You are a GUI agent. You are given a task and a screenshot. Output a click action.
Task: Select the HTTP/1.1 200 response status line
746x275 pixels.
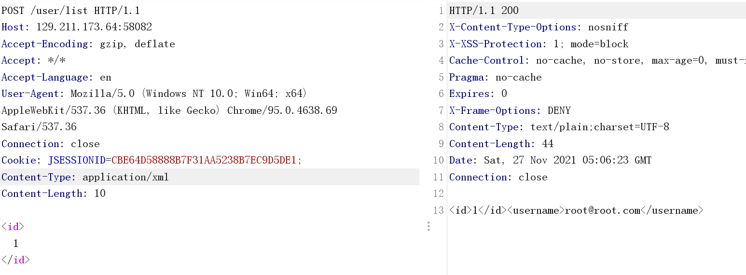[484, 11]
